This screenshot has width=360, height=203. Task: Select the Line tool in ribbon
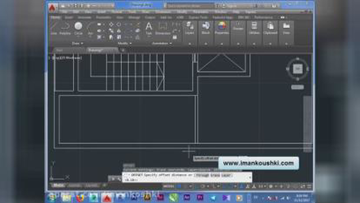[x=53, y=28]
